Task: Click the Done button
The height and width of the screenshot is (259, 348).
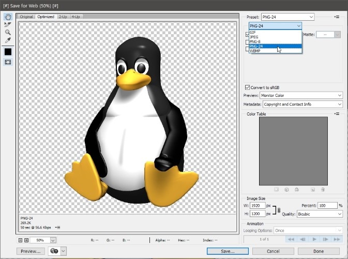Action: point(319,251)
